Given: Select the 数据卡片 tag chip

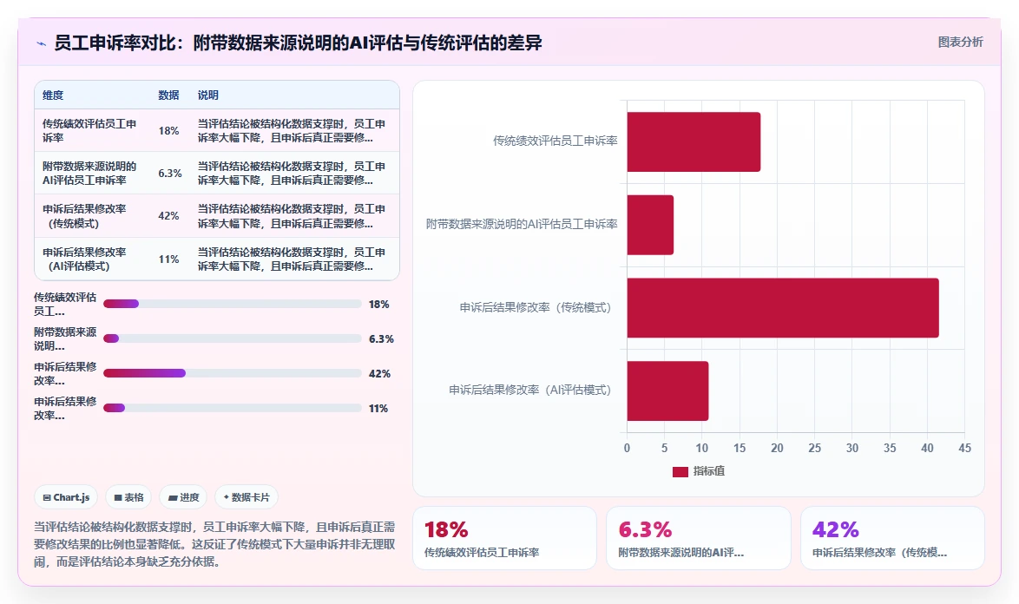Looking at the screenshot, I should pos(247,497).
